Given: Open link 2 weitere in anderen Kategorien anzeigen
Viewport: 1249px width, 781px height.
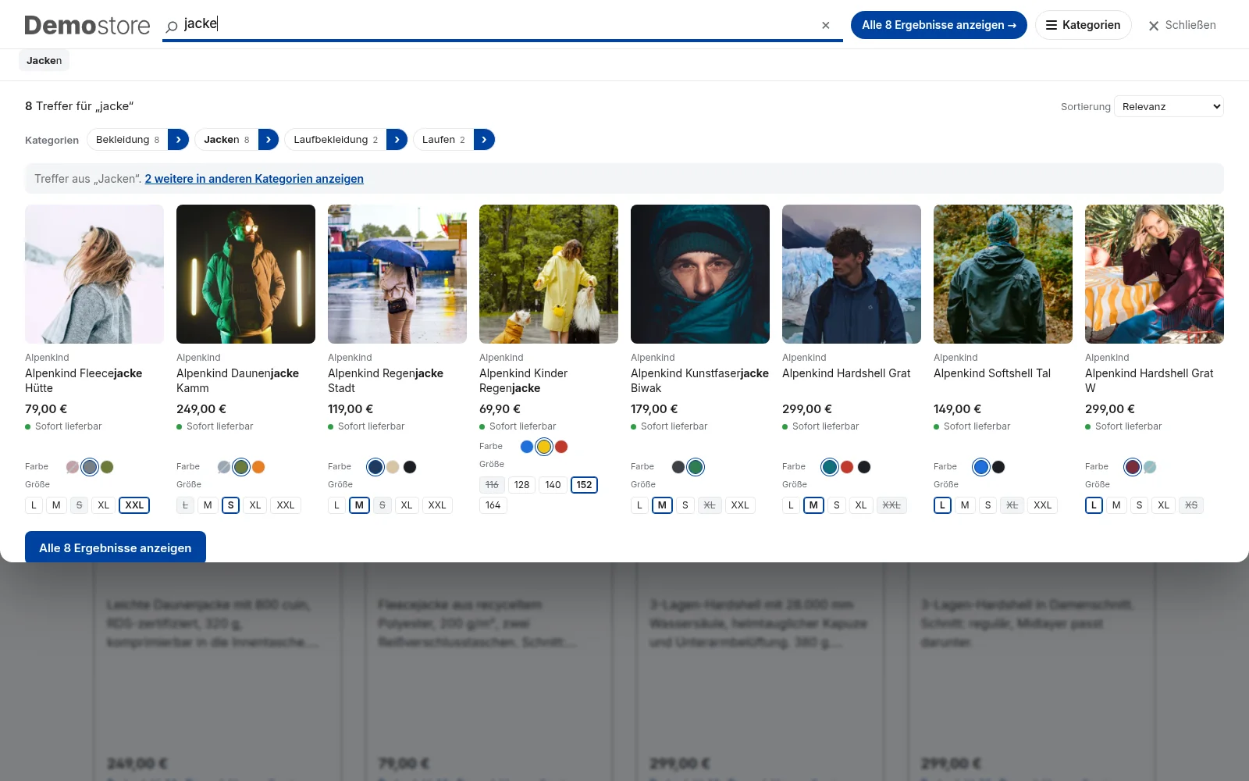Looking at the screenshot, I should click(254, 179).
